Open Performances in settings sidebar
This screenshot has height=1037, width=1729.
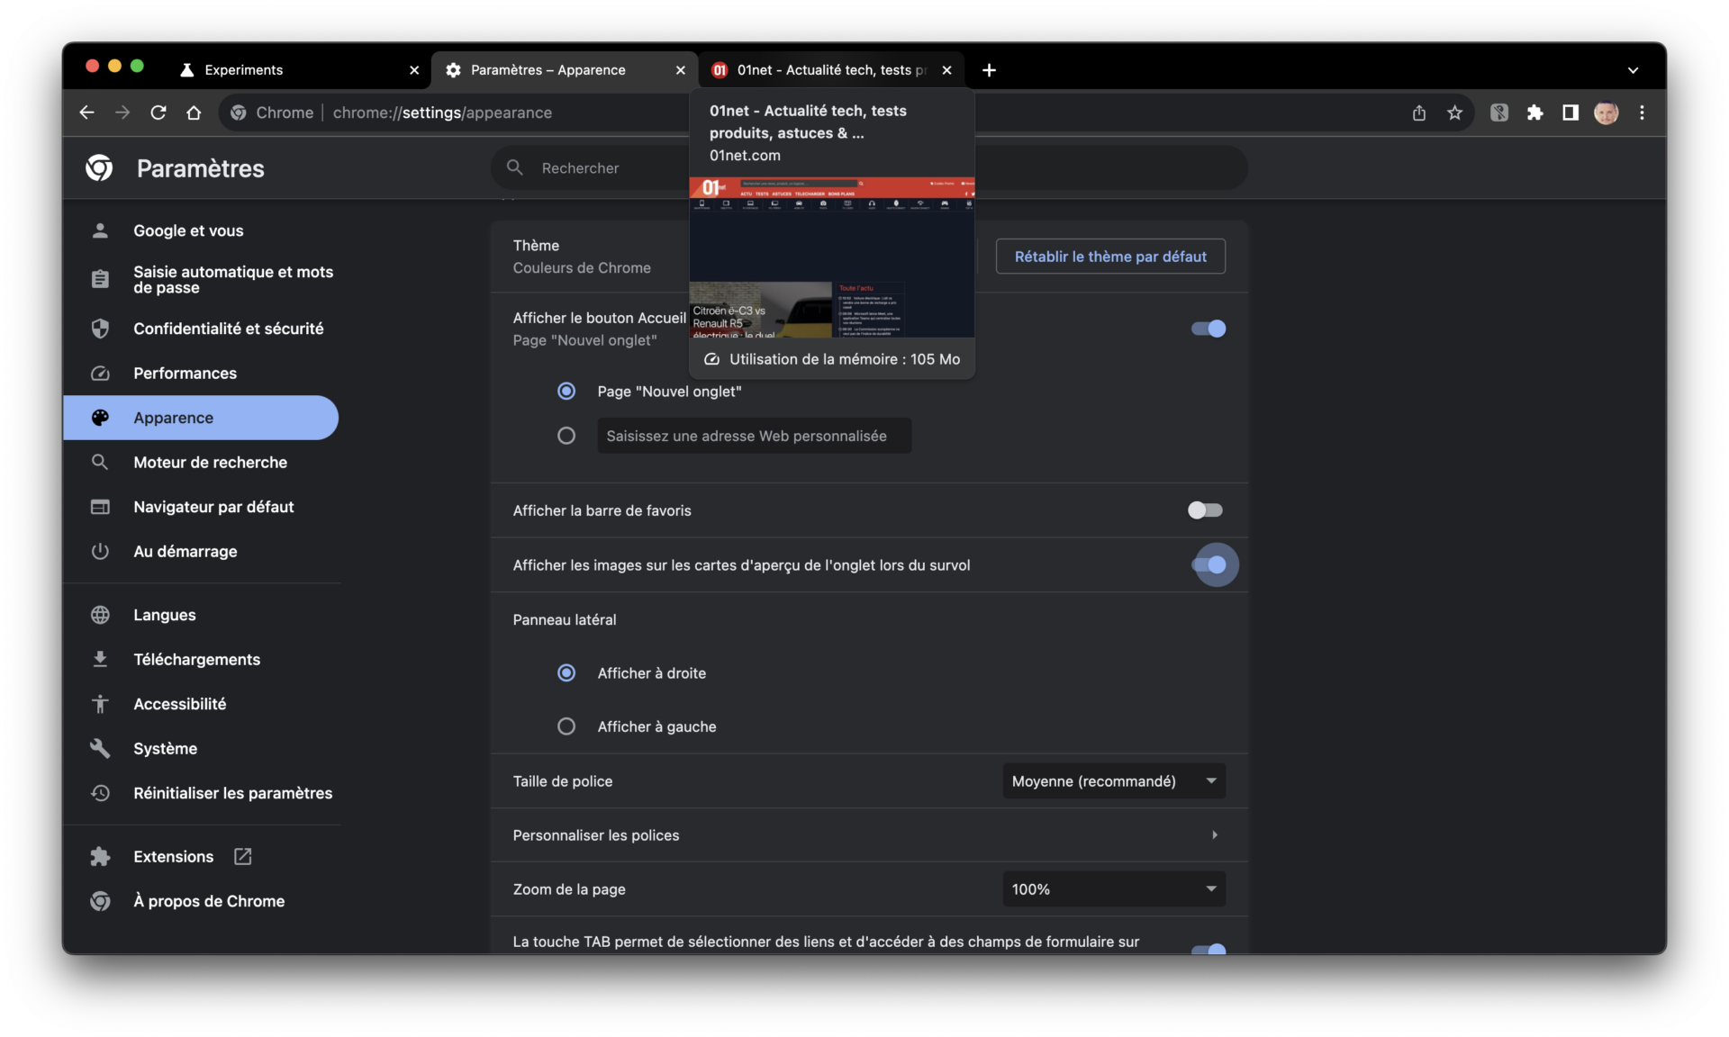pos(185,373)
